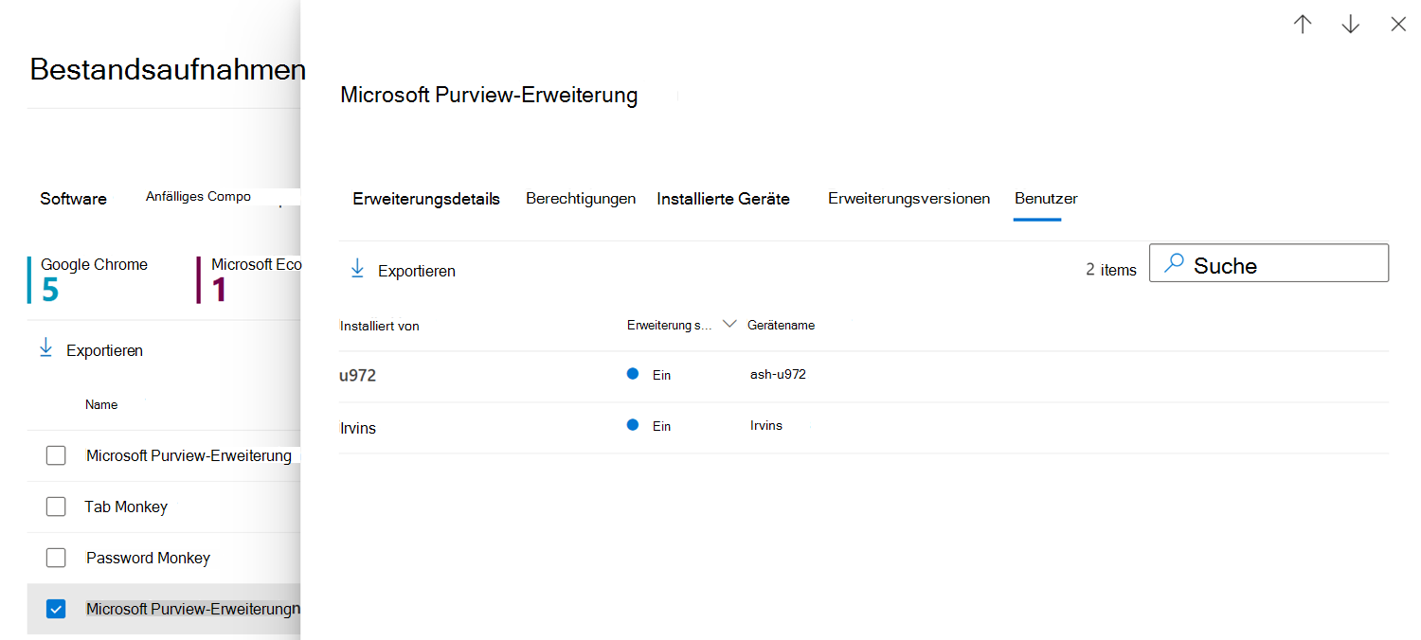Select the Benutzer tab

[1046, 199]
